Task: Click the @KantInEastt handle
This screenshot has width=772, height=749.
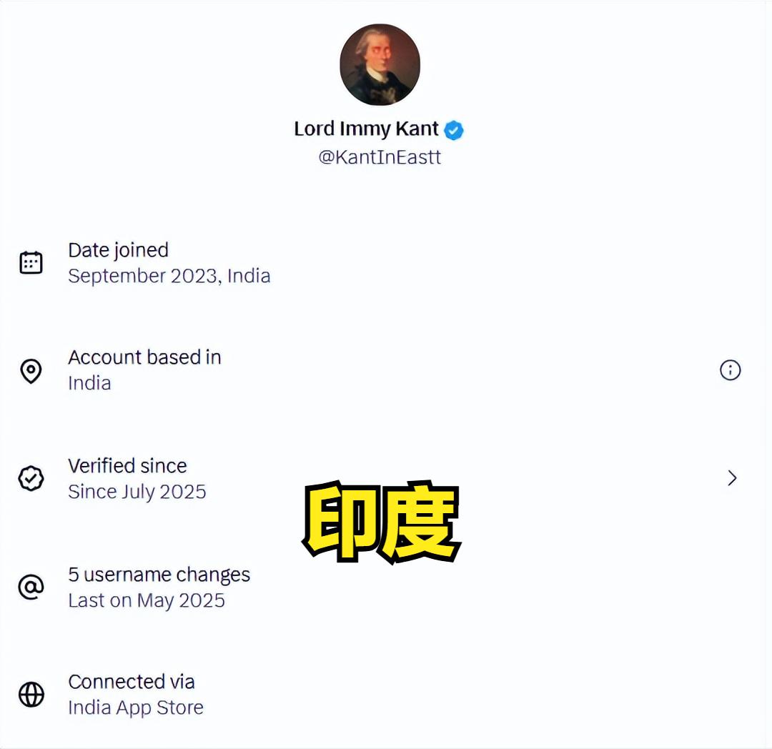Action: (x=380, y=157)
